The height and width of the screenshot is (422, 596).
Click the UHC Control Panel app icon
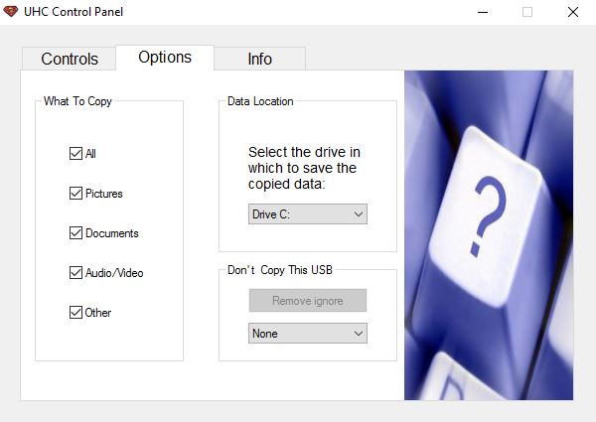(x=11, y=12)
